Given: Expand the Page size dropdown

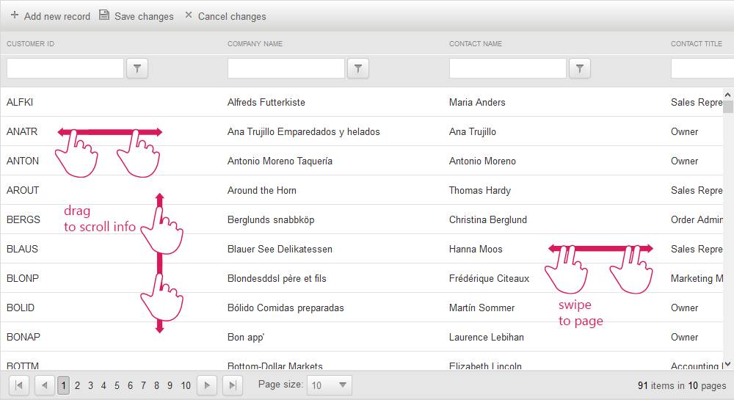Looking at the screenshot, I should (343, 385).
